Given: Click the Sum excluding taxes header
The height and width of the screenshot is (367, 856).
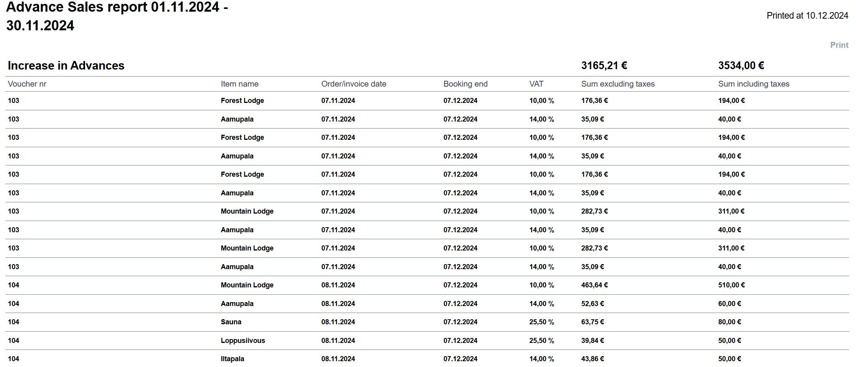Looking at the screenshot, I should 618,84.
